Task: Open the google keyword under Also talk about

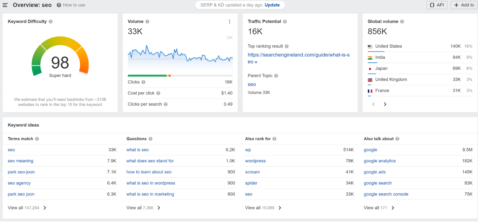Action: coord(370,150)
